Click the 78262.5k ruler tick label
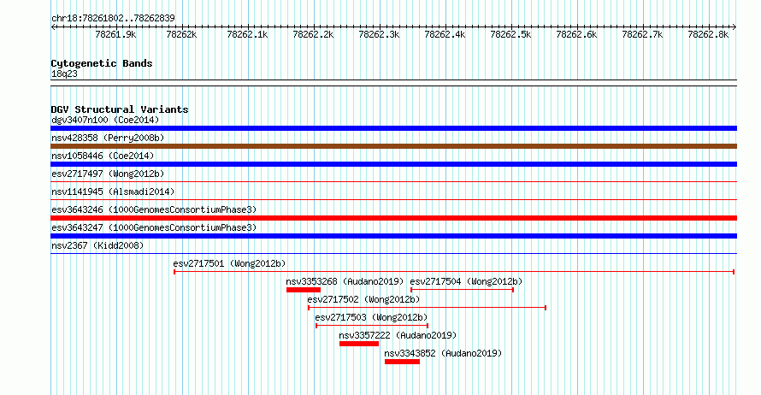761x395 pixels. click(x=510, y=34)
